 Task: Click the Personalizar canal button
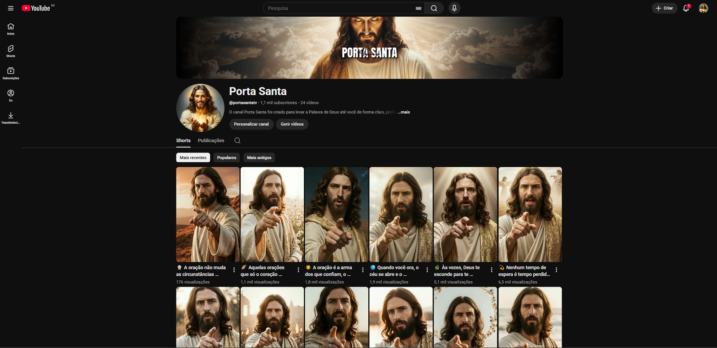click(x=251, y=124)
